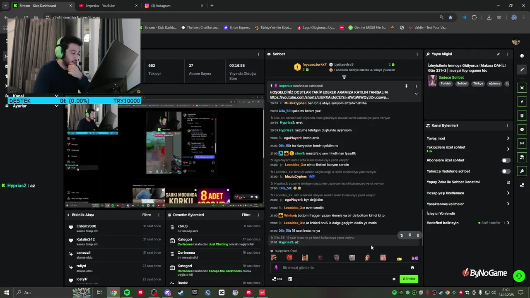Pin the highlighted Hyprias2 chat message

click(410, 235)
